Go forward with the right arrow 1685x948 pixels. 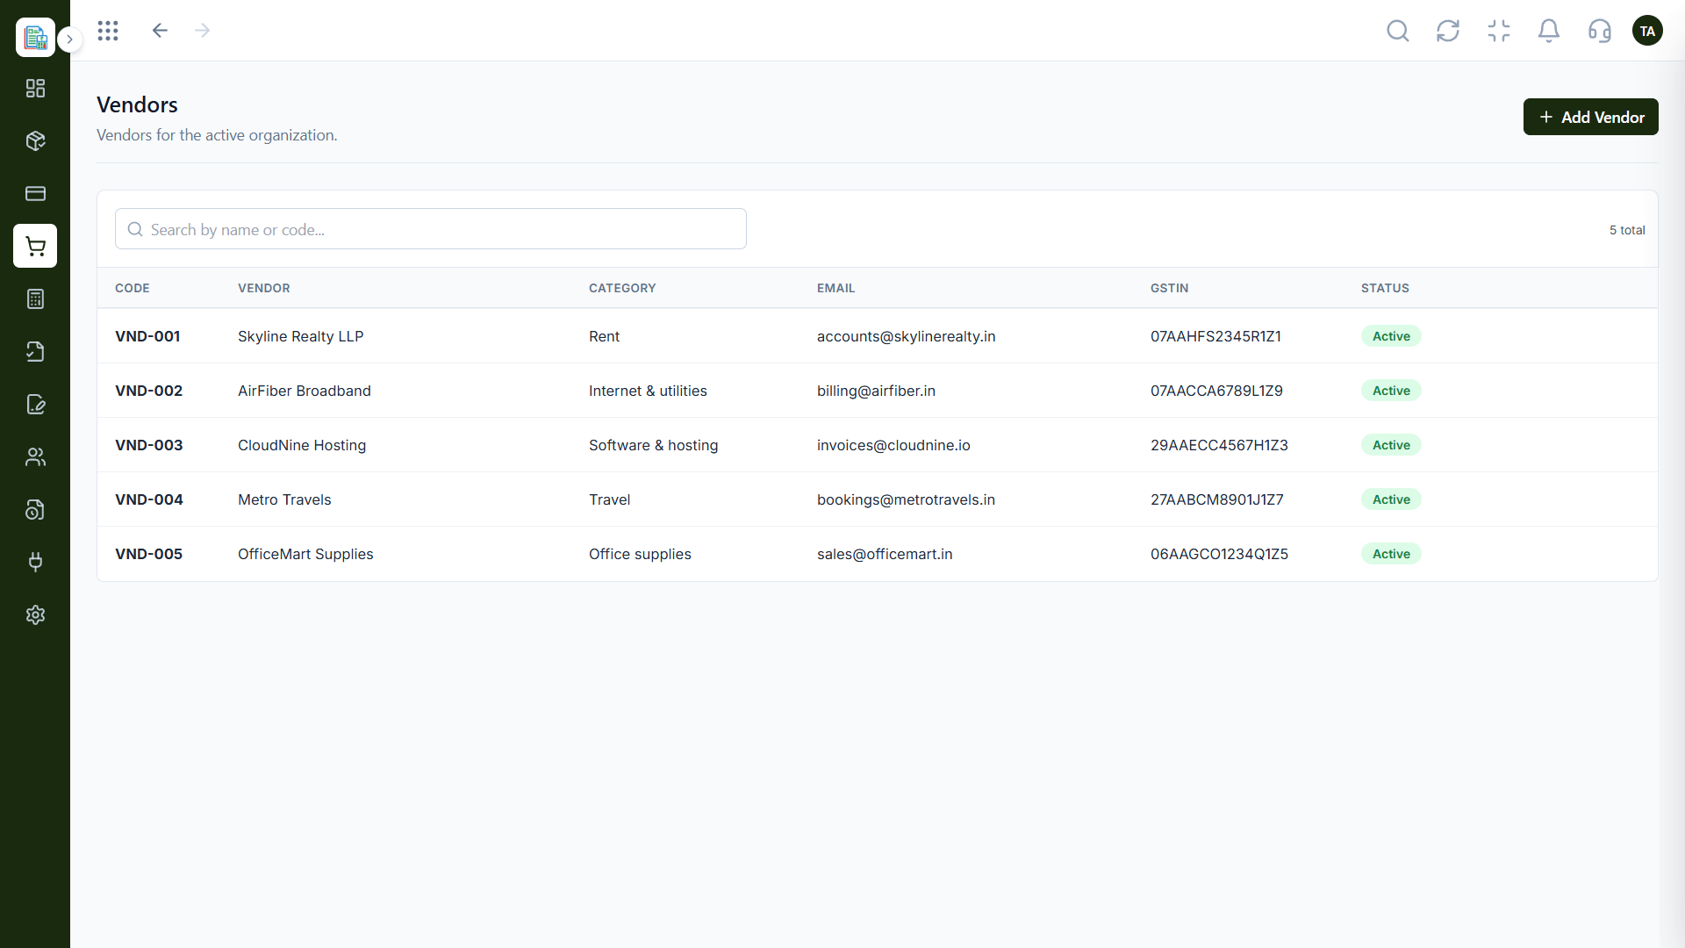coord(203,31)
